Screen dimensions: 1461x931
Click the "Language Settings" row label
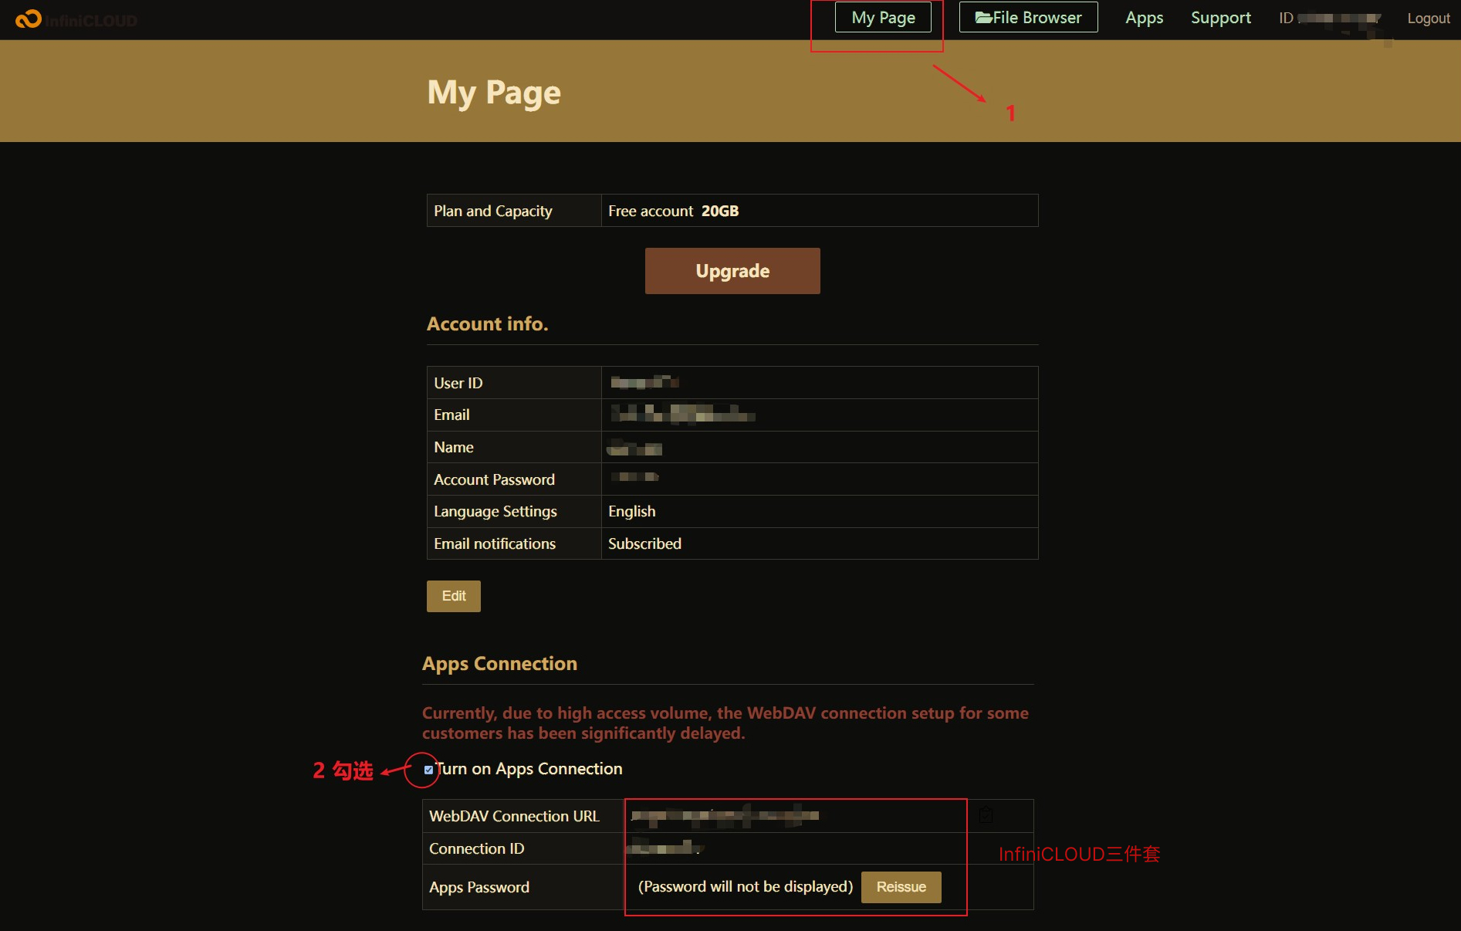point(495,511)
